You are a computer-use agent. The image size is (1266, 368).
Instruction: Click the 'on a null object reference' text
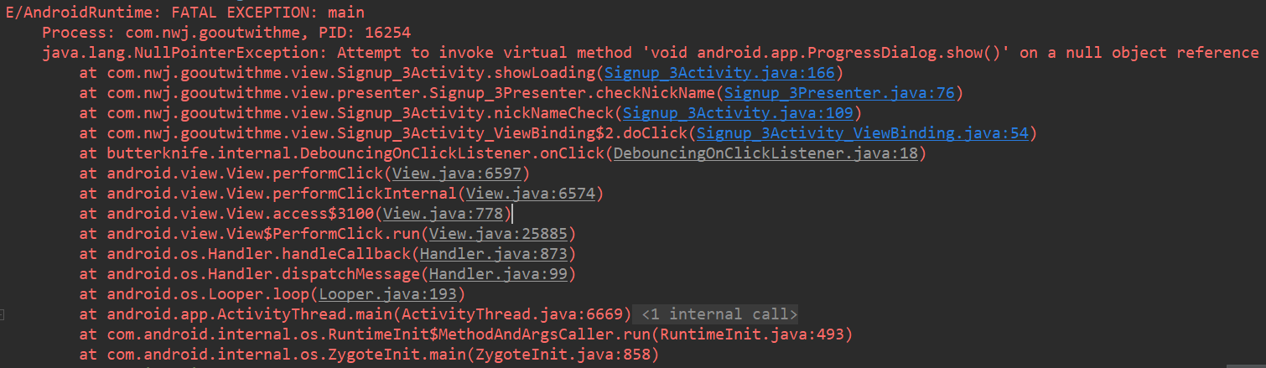1139,53
